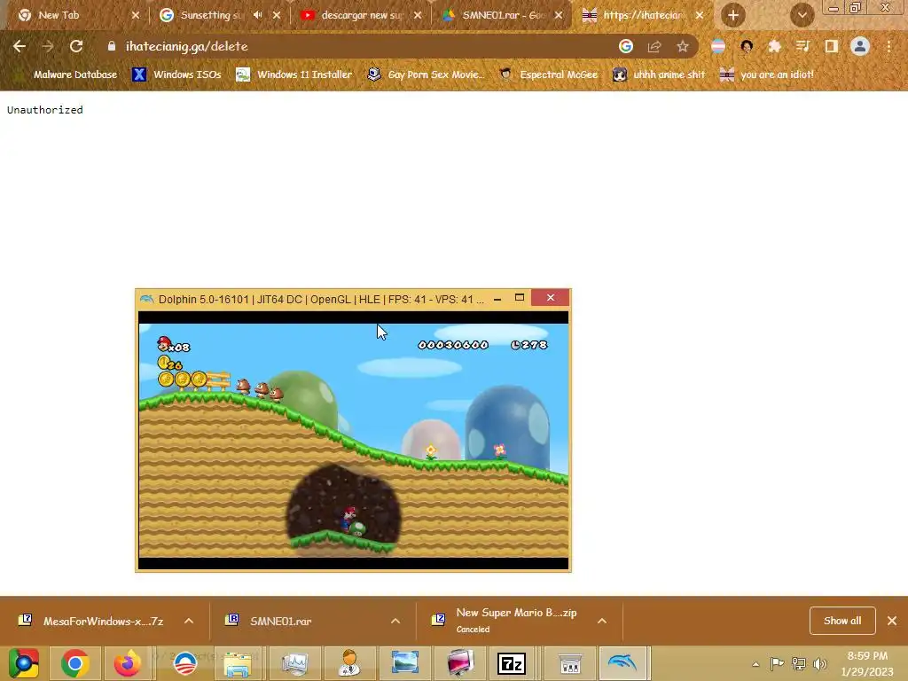Open a new tab with the plus button
This screenshot has width=908, height=681.
tap(733, 15)
